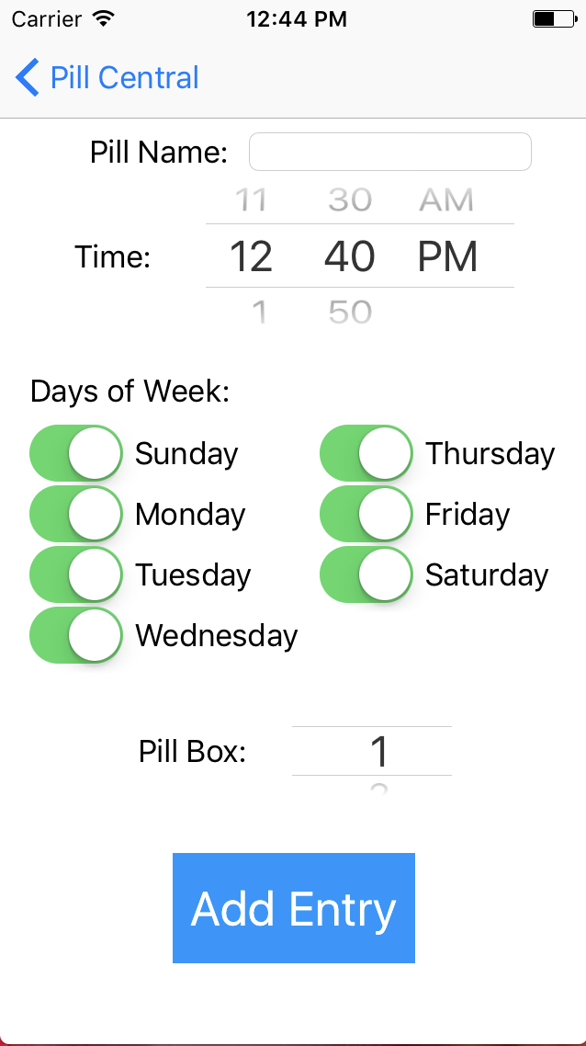
Task: Tap the back chevron arrow icon
Action: (x=28, y=77)
